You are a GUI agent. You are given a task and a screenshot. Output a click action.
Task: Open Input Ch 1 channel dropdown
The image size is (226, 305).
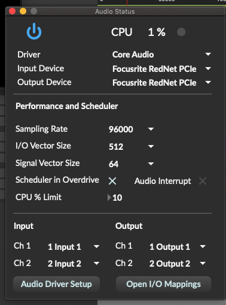(96, 246)
